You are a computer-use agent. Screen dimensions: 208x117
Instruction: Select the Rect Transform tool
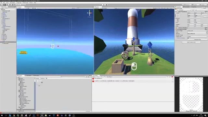tap(13, 5)
